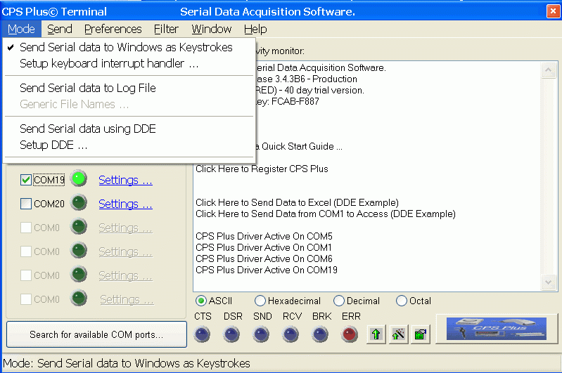562x373 pixels.
Task: Choose Setup DDE menu entry
Action: pyautogui.click(x=129, y=145)
